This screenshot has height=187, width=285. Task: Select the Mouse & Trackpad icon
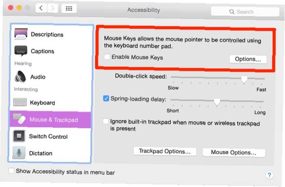19,119
